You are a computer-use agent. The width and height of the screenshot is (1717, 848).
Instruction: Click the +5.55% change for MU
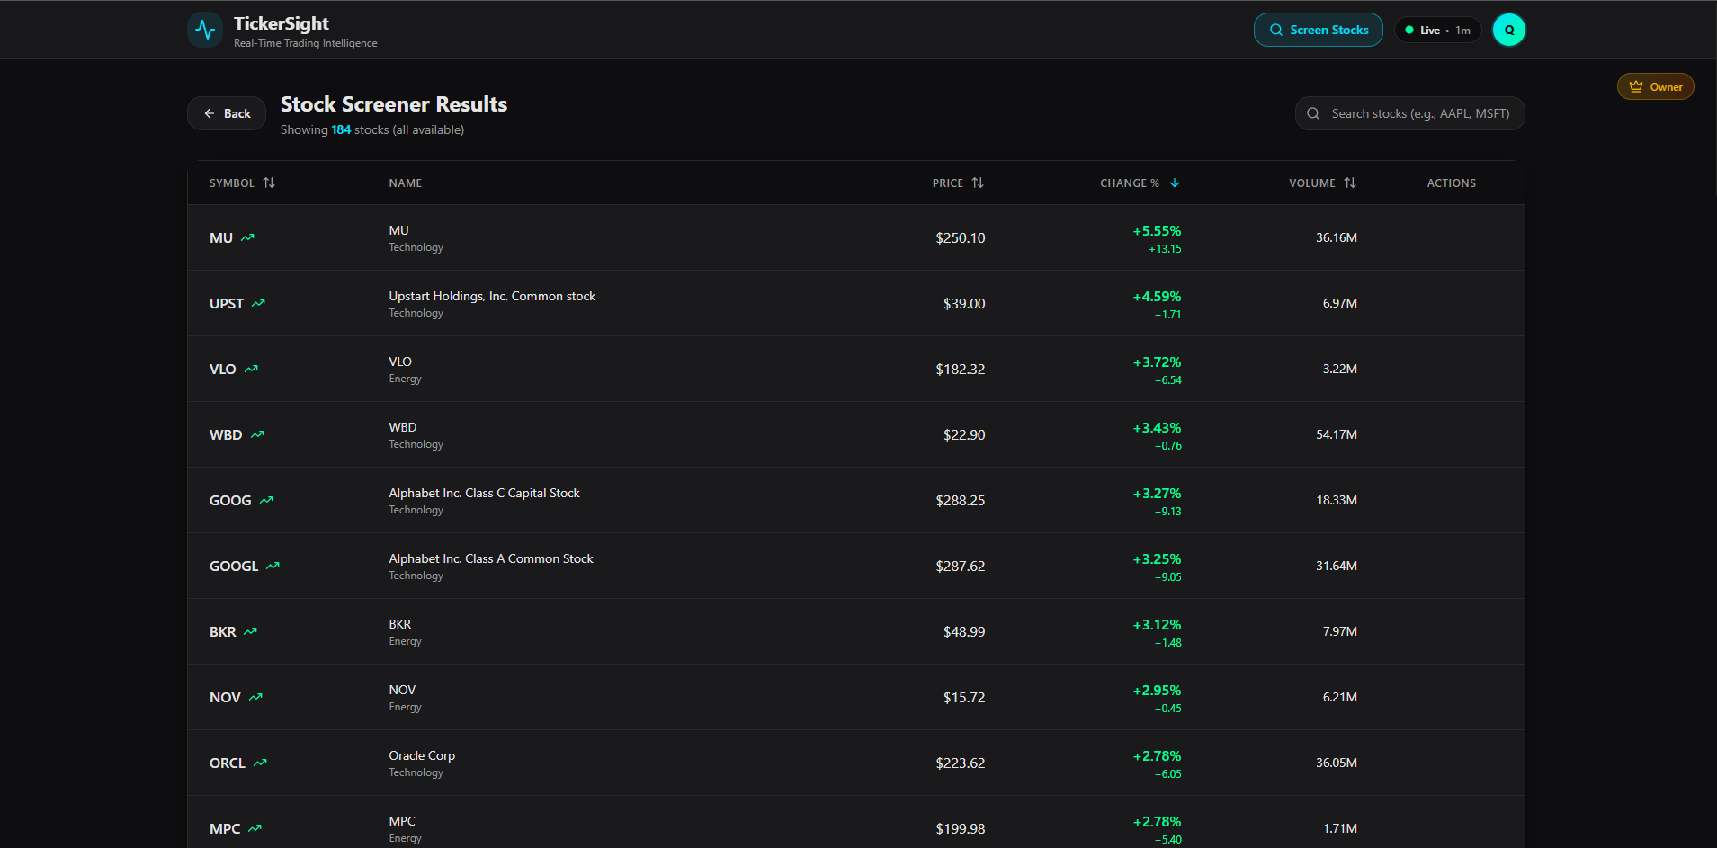pyautogui.click(x=1157, y=231)
